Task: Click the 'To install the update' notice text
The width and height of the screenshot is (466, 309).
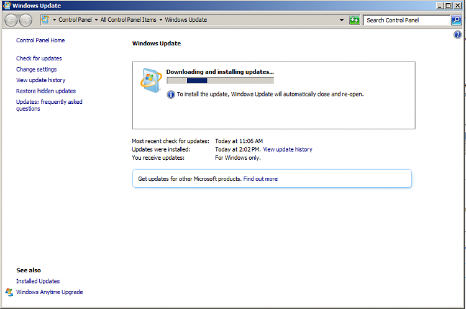Action: (270, 95)
